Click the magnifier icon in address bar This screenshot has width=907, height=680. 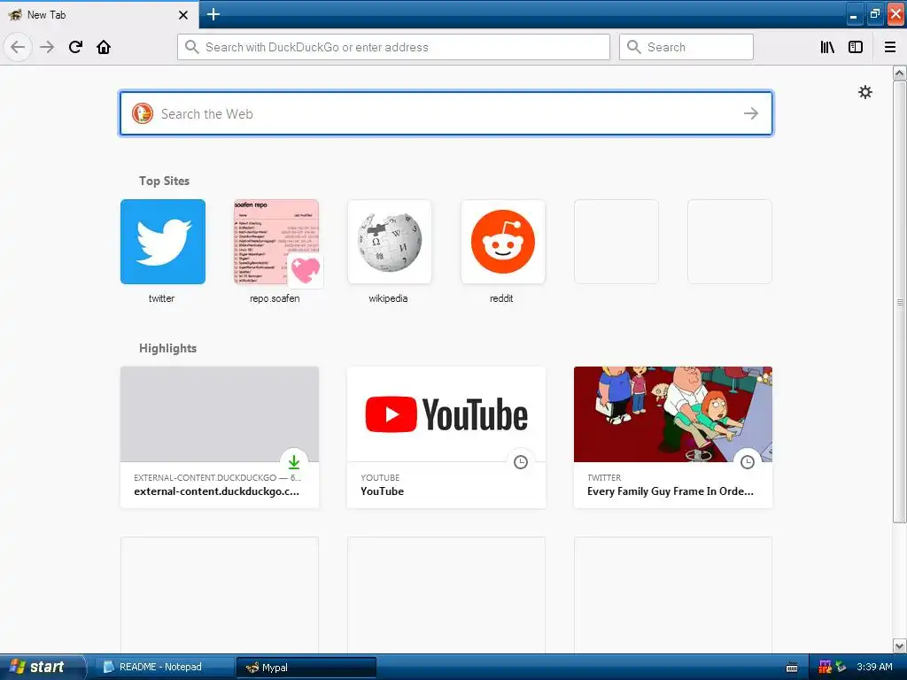[x=191, y=47]
